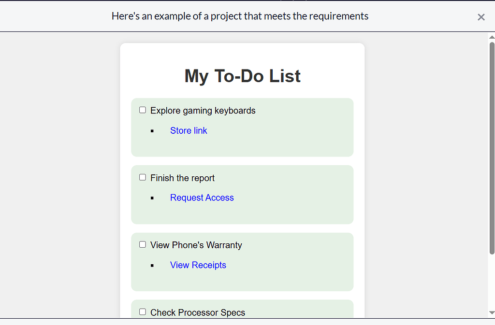The width and height of the screenshot is (495, 325).
Task: Click the bullet beside "Store link"
Action: 153,130
